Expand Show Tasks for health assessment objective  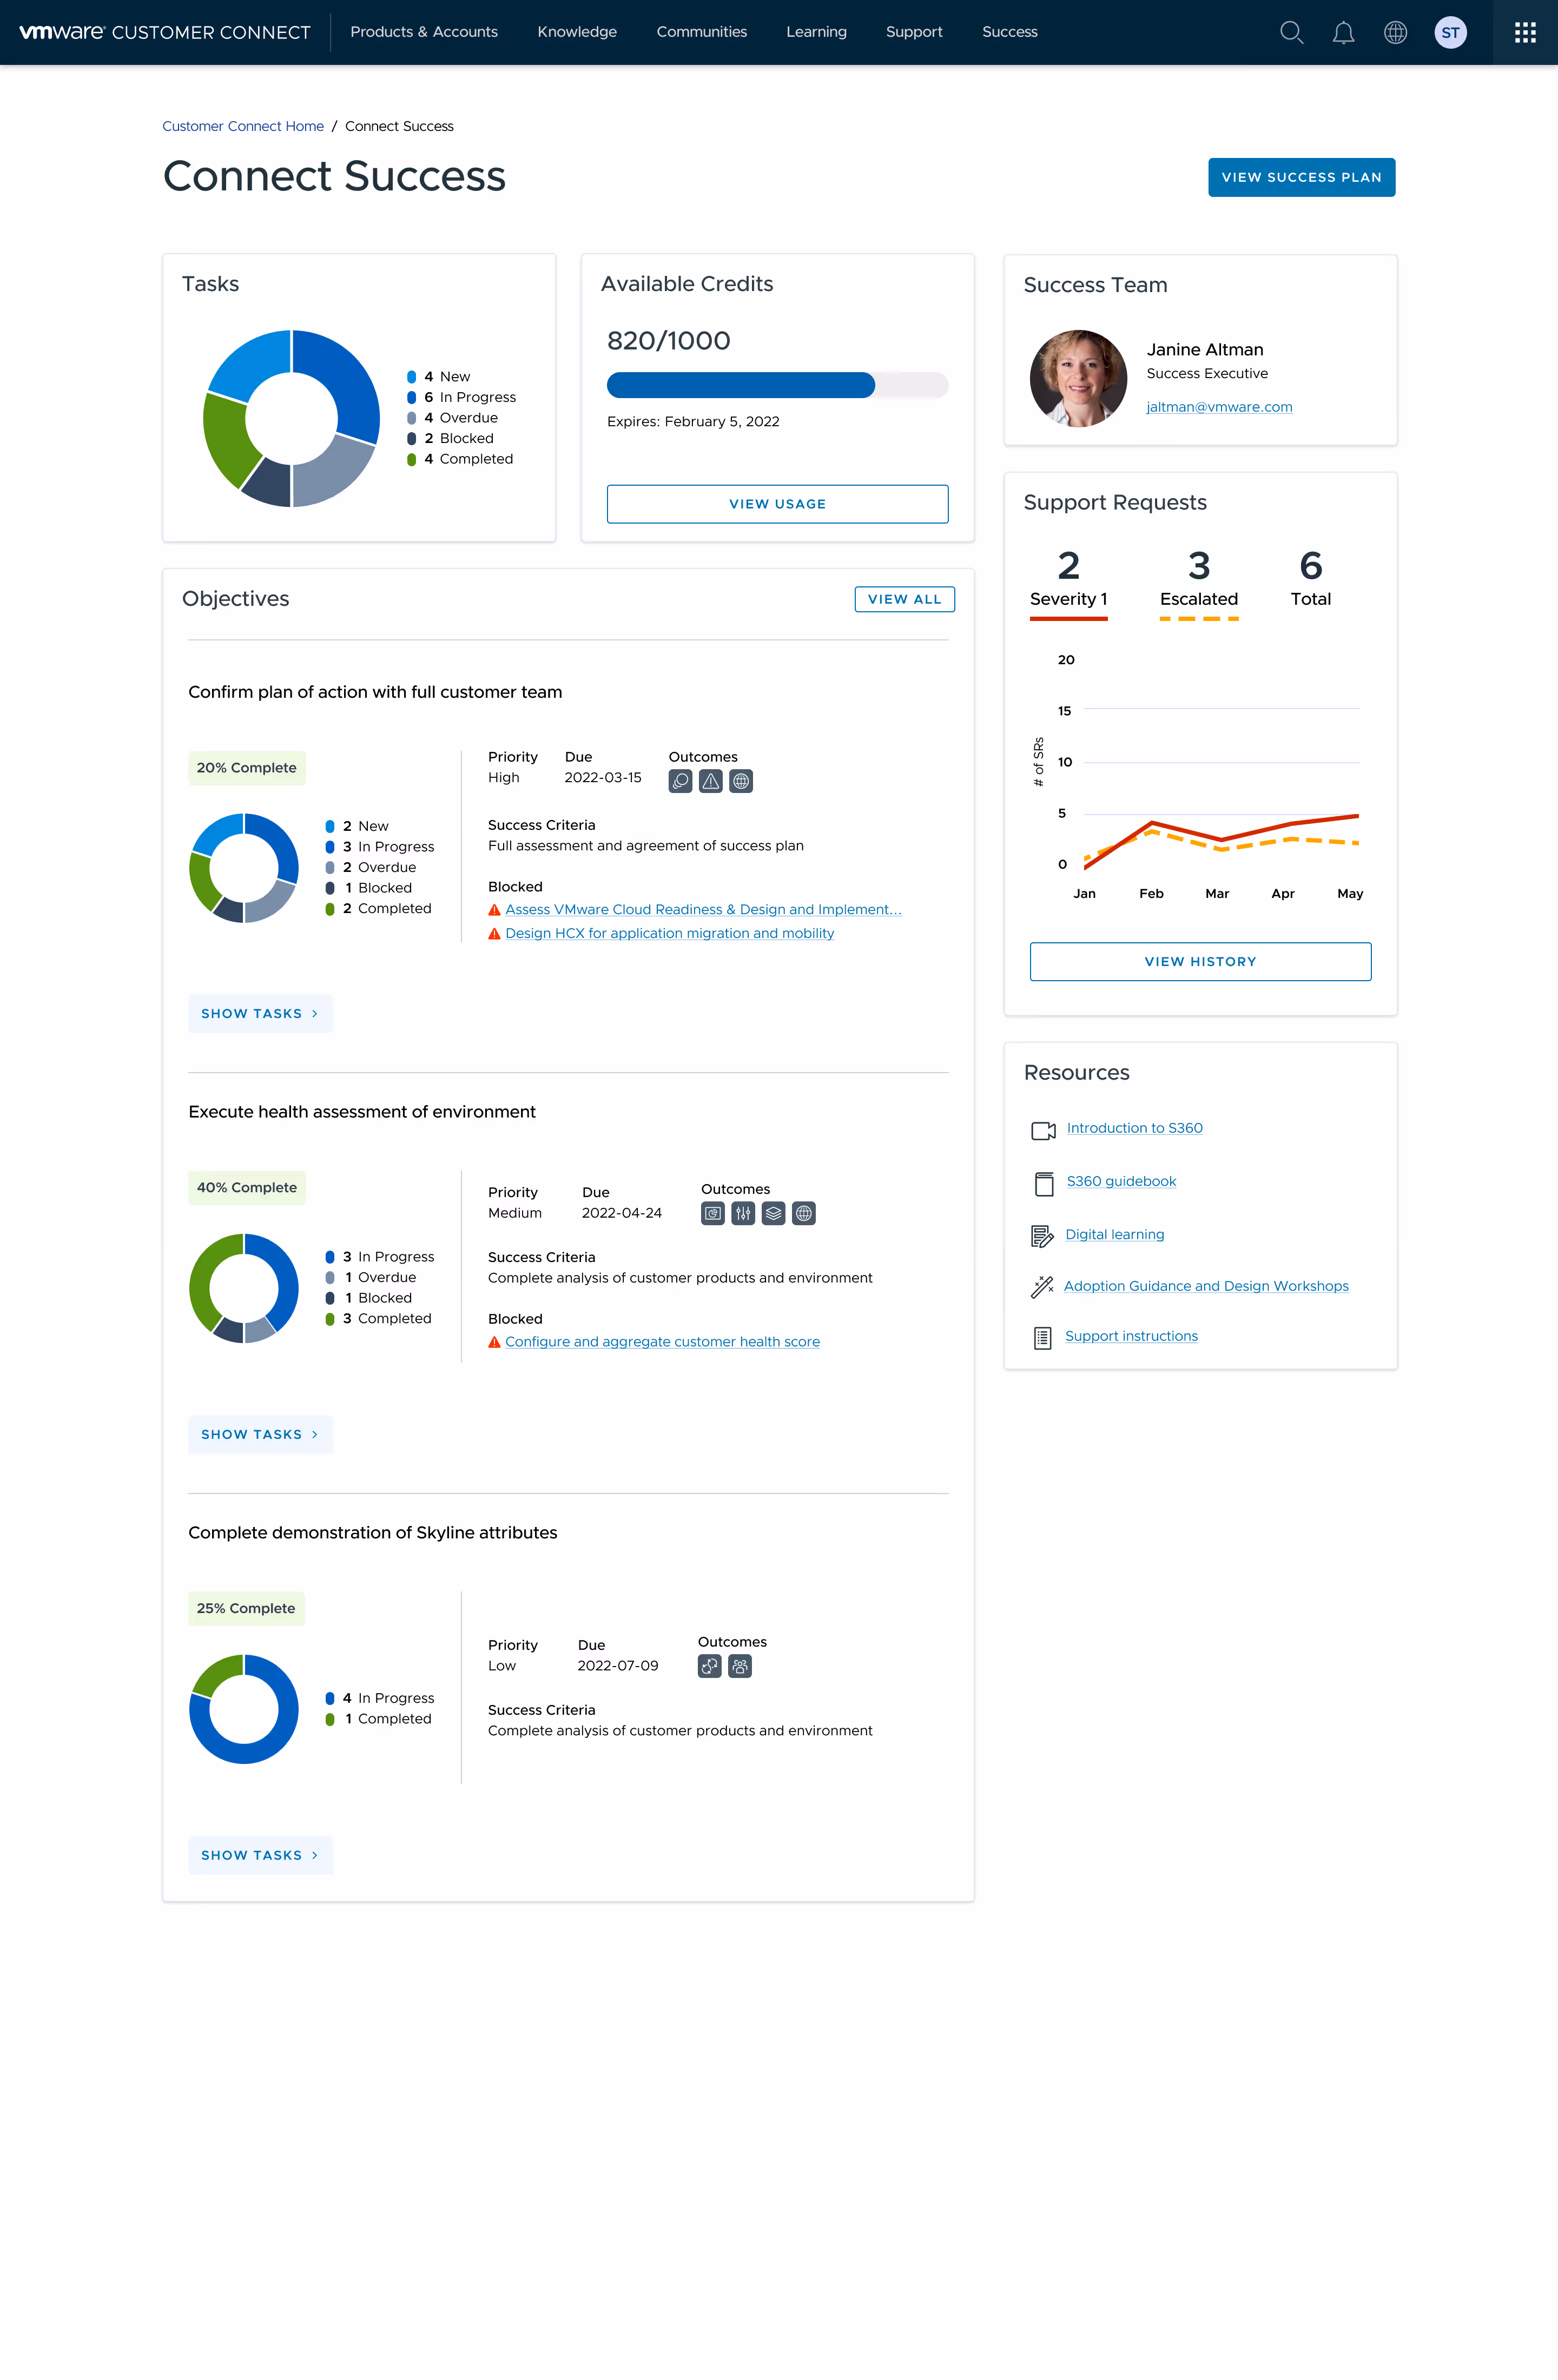(x=260, y=1434)
